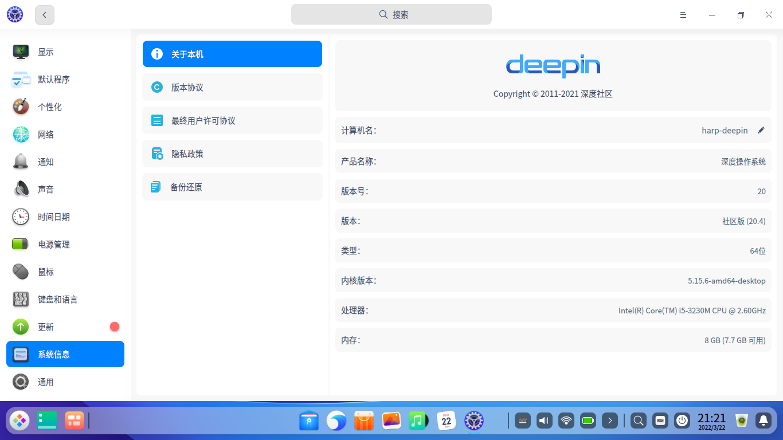The width and height of the screenshot is (783, 440).
Task: Switch to the 版本协议 section
Action: (x=232, y=87)
